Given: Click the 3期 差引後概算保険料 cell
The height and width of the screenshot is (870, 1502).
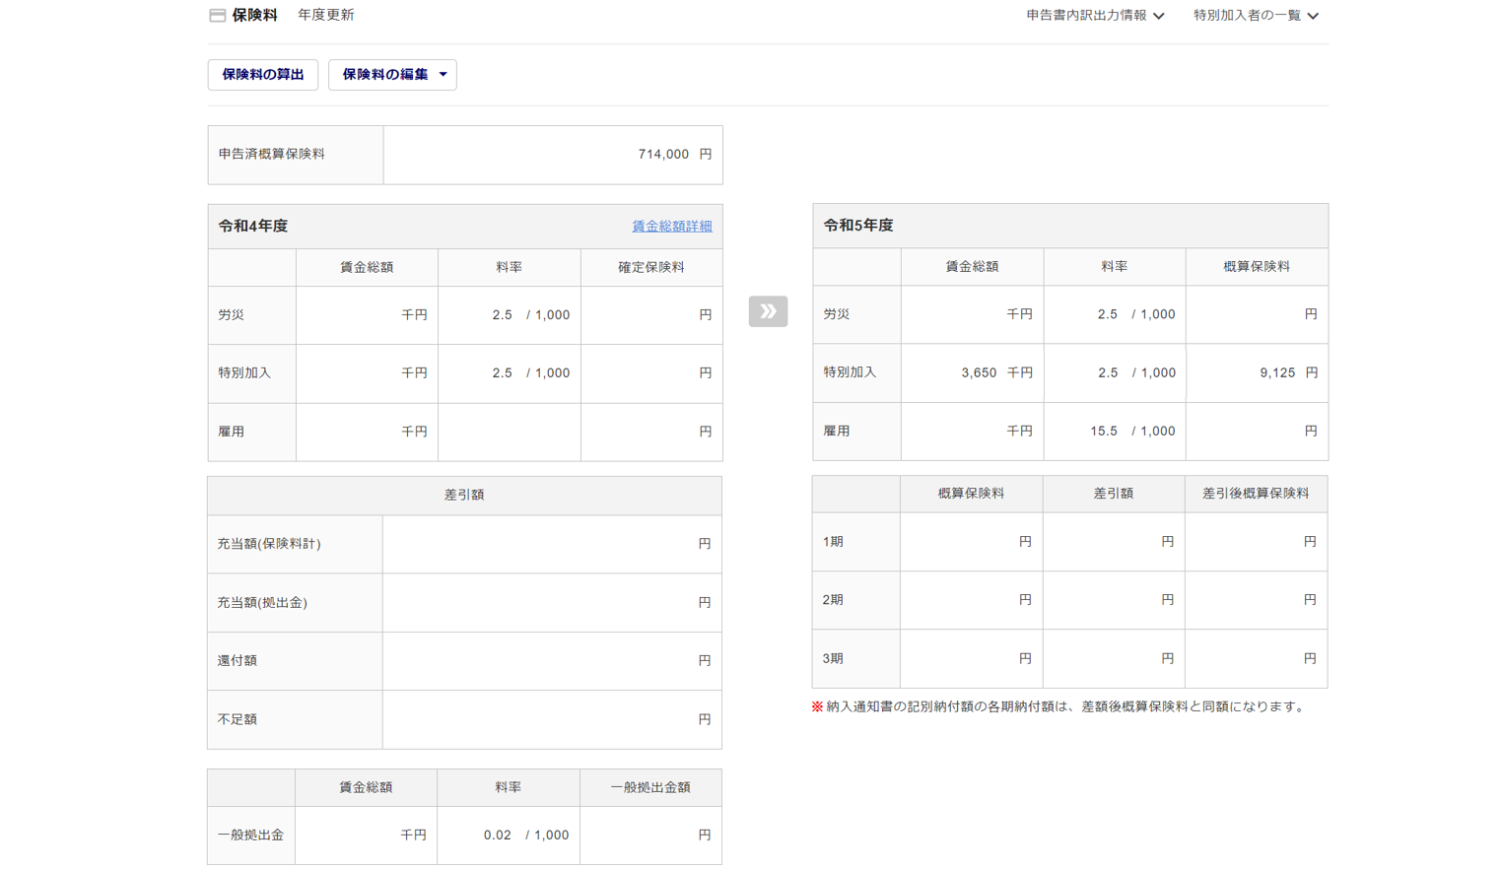Looking at the screenshot, I should point(1256,658).
